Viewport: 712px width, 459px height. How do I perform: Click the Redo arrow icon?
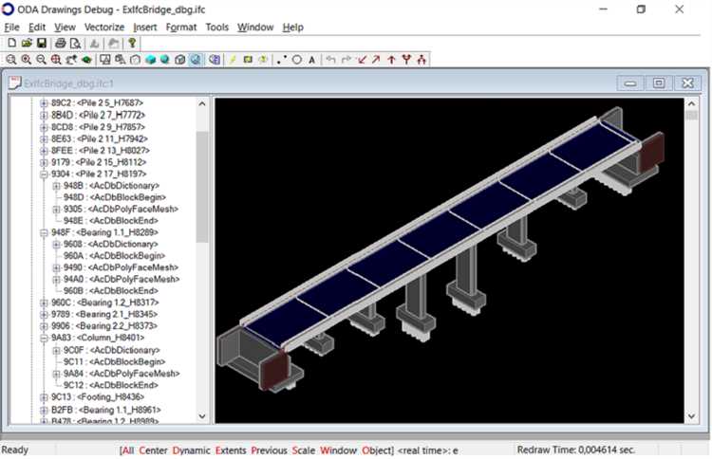point(346,60)
